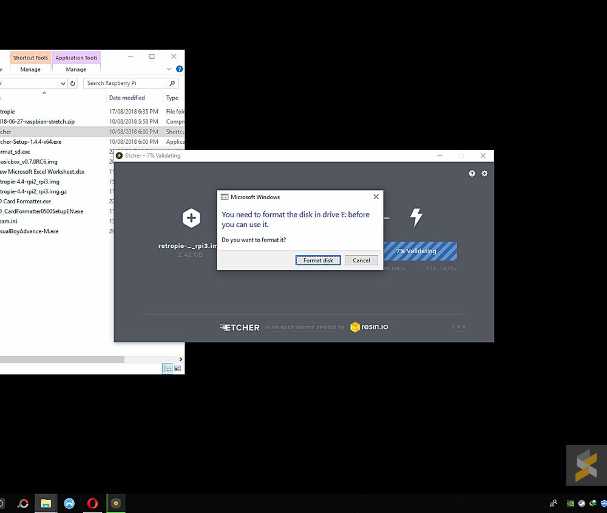Open the People icon in system tray
The image size is (607, 513).
pyautogui.click(x=553, y=503)
